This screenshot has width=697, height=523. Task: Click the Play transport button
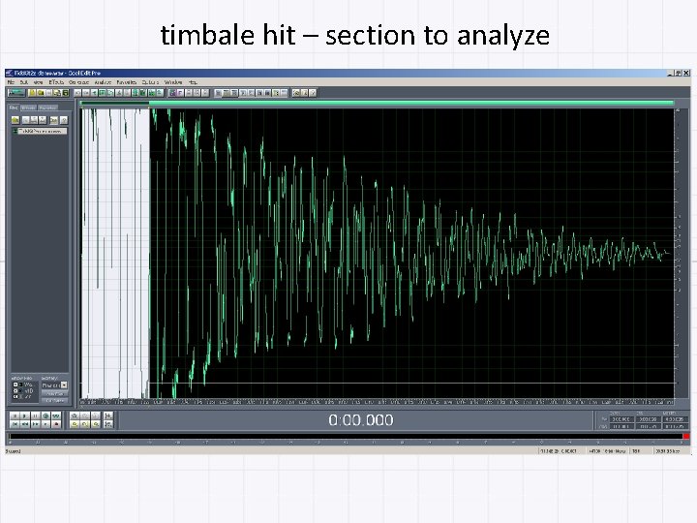point(25,415)
